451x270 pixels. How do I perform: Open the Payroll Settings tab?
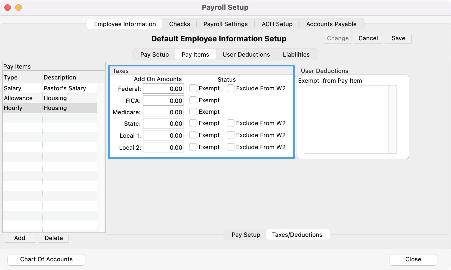(x=225, y=24)
